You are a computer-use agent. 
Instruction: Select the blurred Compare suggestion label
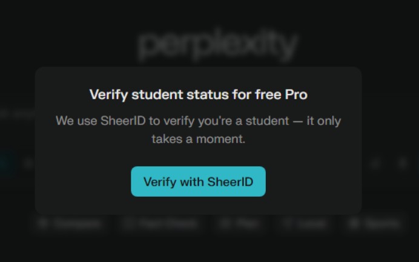[x=76, y=224]
